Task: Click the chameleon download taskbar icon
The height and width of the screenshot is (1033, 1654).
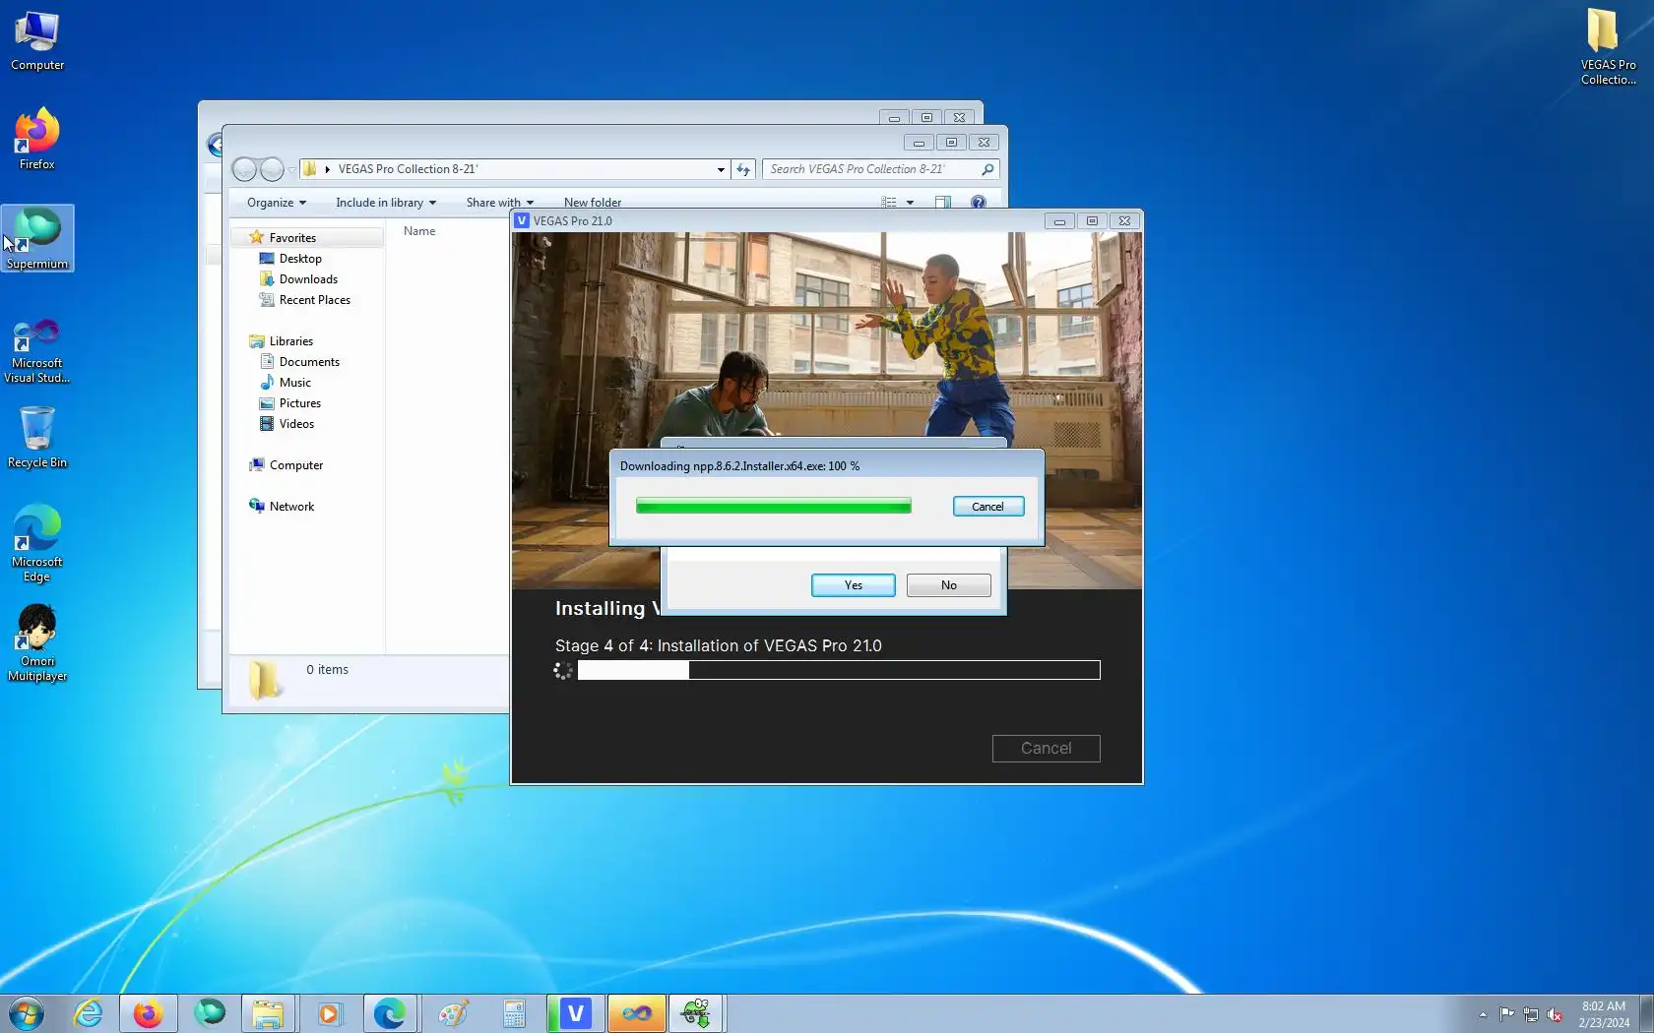Action: (x=697, y=1013)
